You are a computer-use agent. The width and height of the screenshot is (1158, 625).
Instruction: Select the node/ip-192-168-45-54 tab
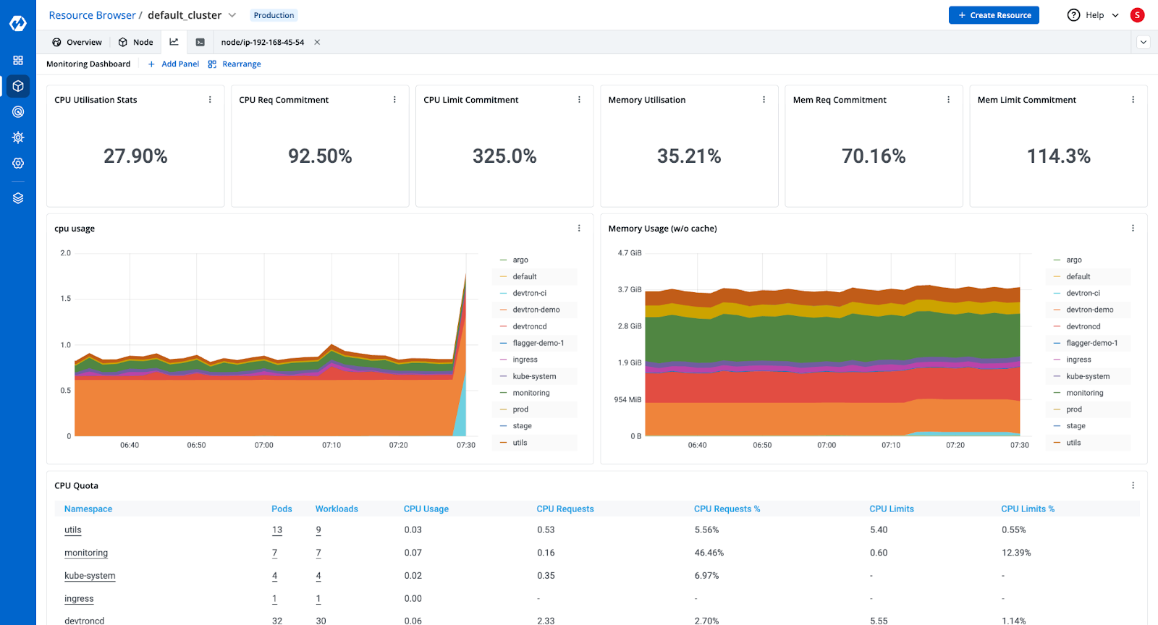pos(262,42)
